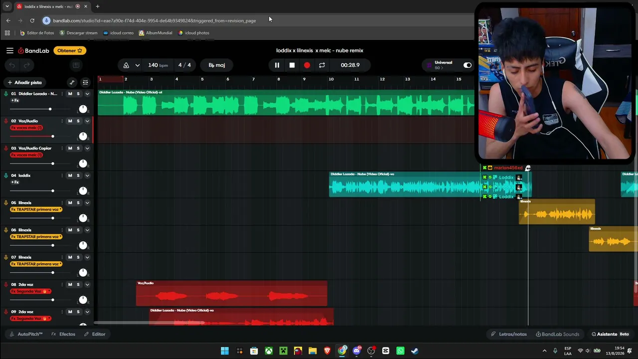Open options dots for track 01
This screenshot has height=359, width=638.
[x=62, y=94]
